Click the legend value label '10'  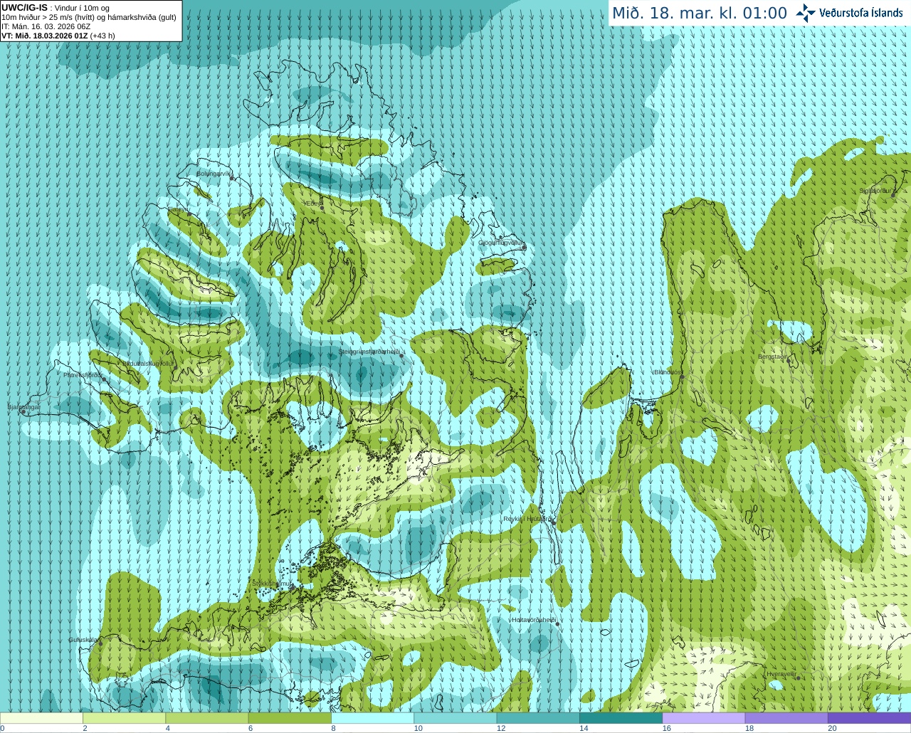(x=418, y=728)
